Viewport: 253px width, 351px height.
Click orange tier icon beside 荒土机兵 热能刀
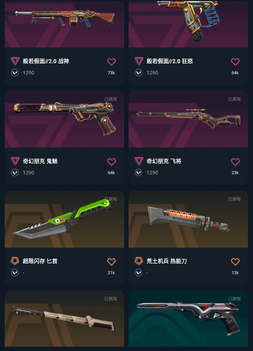pos(139,261)
